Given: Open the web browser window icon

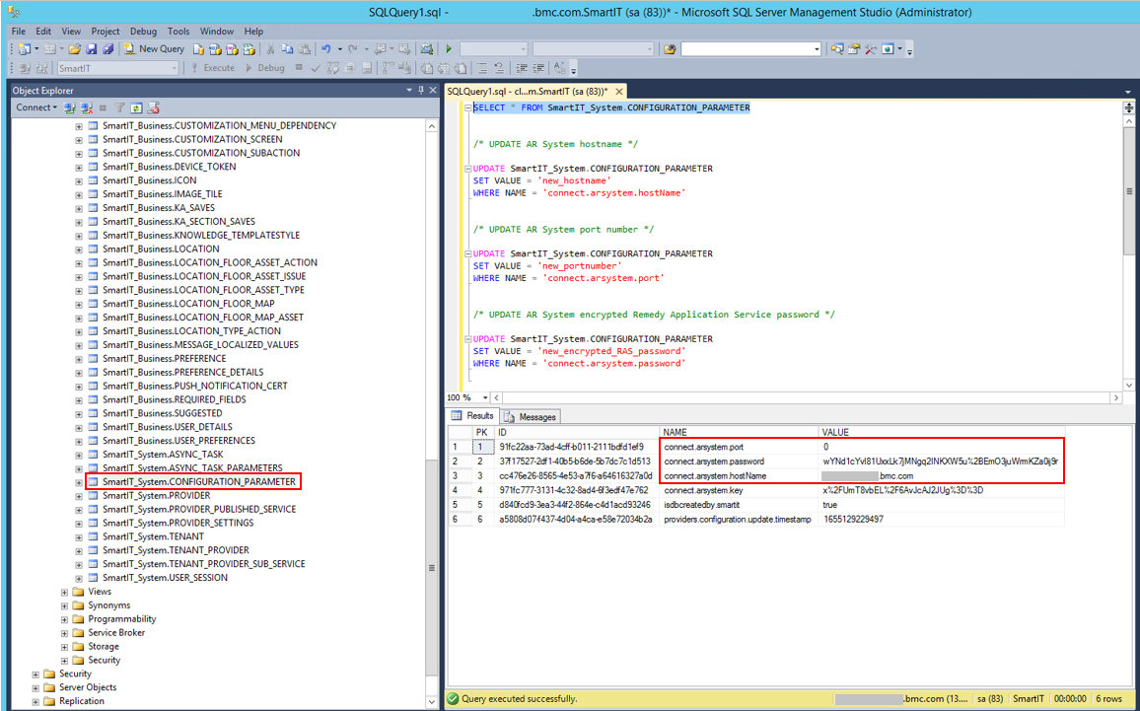Looking at the screenshot, I should [888, 49].
